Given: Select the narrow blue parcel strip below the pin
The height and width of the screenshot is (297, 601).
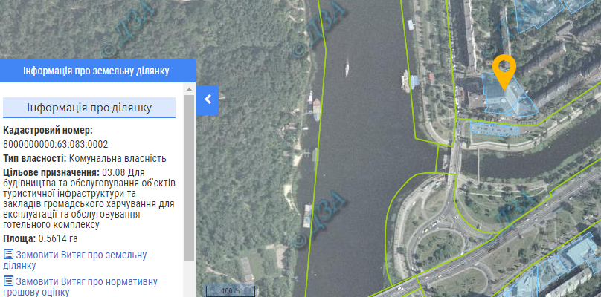Looking at the screenshot, I should point(495,129).
